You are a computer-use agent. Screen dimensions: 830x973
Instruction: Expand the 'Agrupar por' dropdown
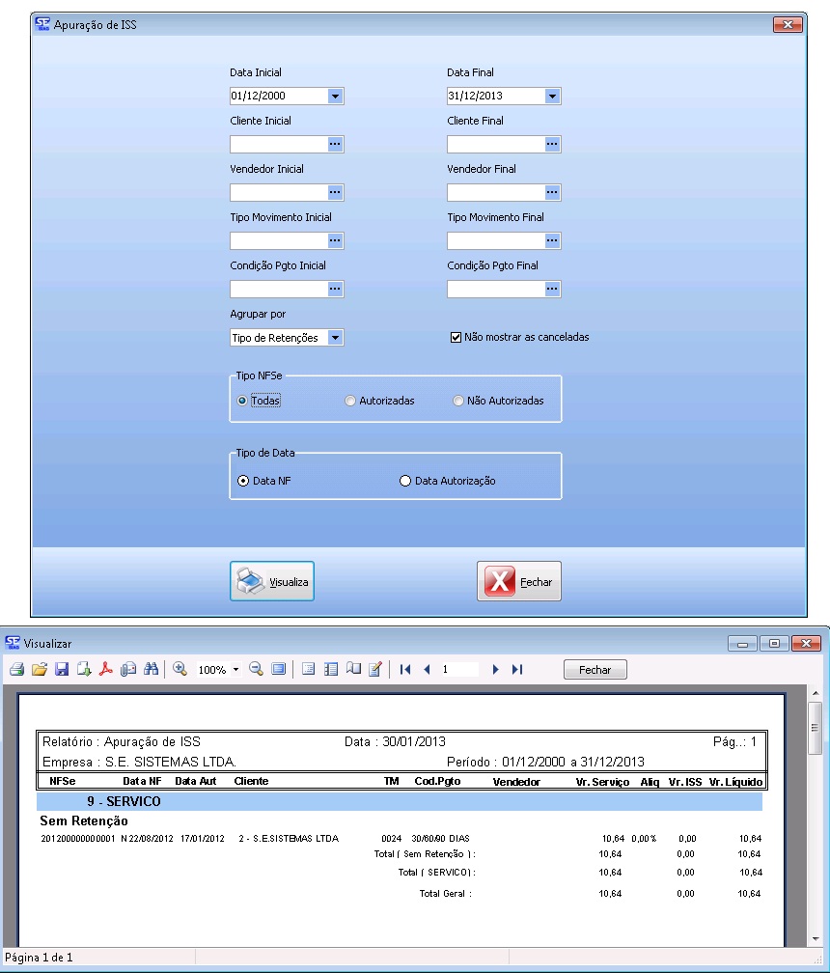tap(335, 338)
